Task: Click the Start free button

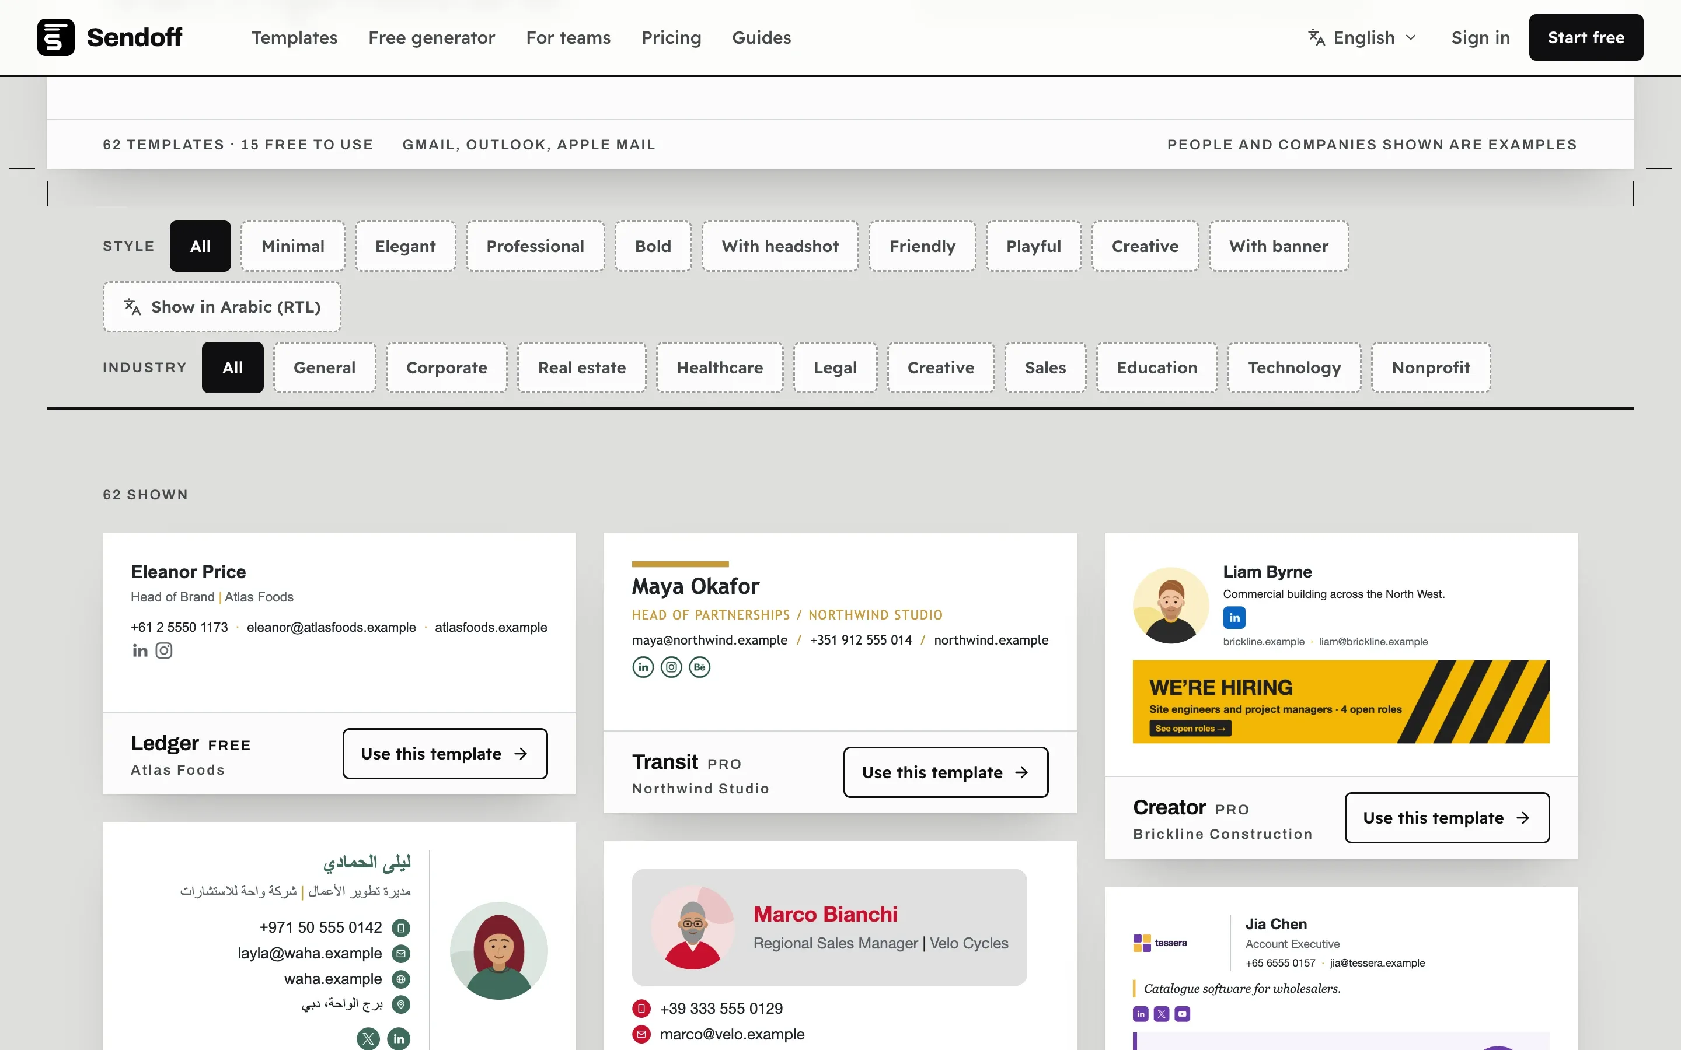Action: [x=1586, y=37]
